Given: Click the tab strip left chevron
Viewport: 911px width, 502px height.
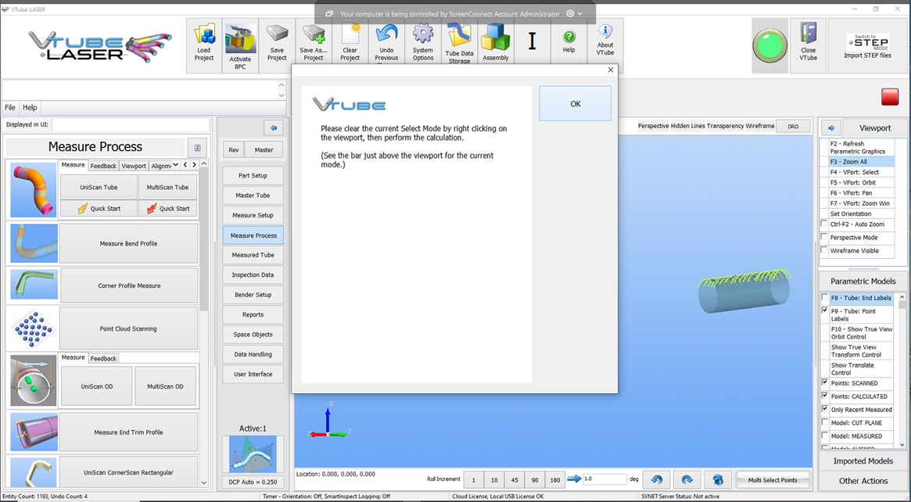Looking at the screenshot, I should [x=185, y=165].
